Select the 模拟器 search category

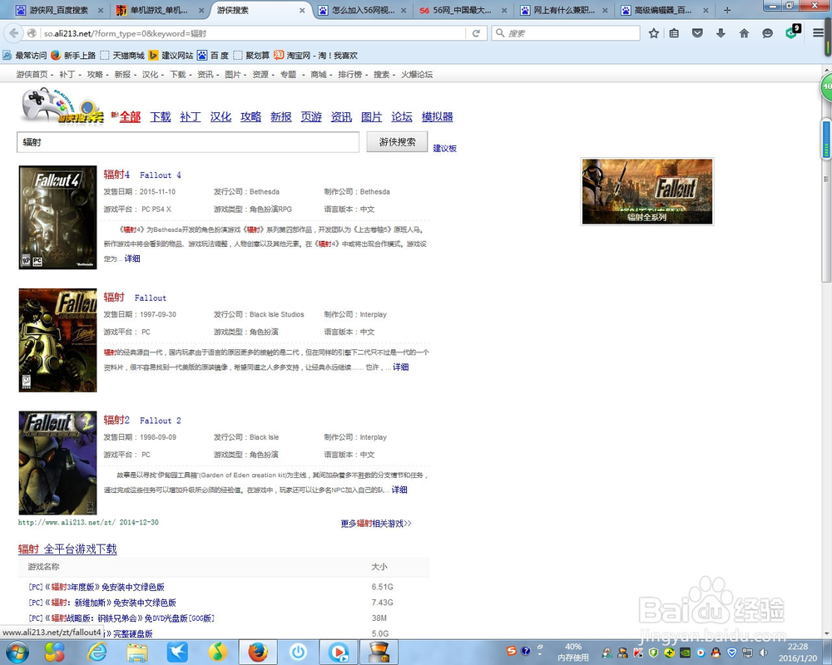pyautogui.click(x=438, y=116)
